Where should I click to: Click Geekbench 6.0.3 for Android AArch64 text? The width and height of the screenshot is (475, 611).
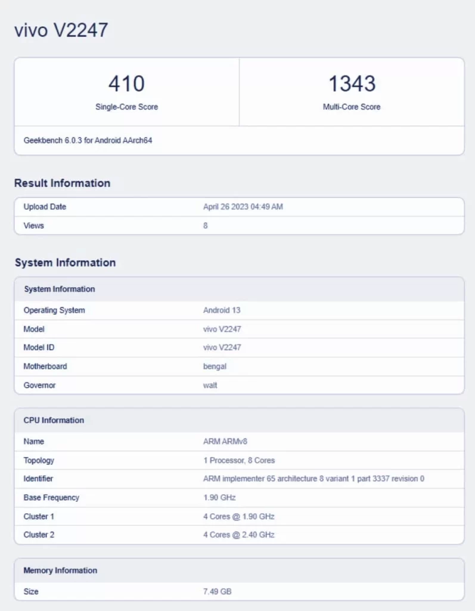tap(88, 140)
